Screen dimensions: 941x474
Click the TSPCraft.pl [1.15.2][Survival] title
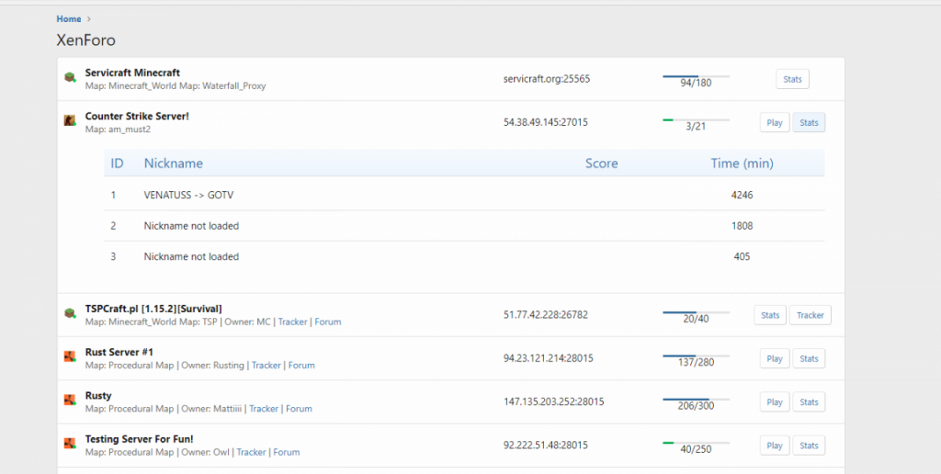click(x=153, y=309)
